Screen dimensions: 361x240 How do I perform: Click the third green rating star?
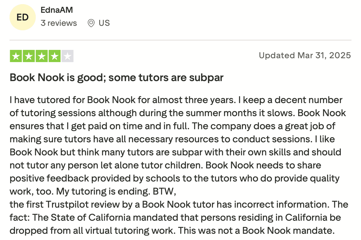click(42, 56)
